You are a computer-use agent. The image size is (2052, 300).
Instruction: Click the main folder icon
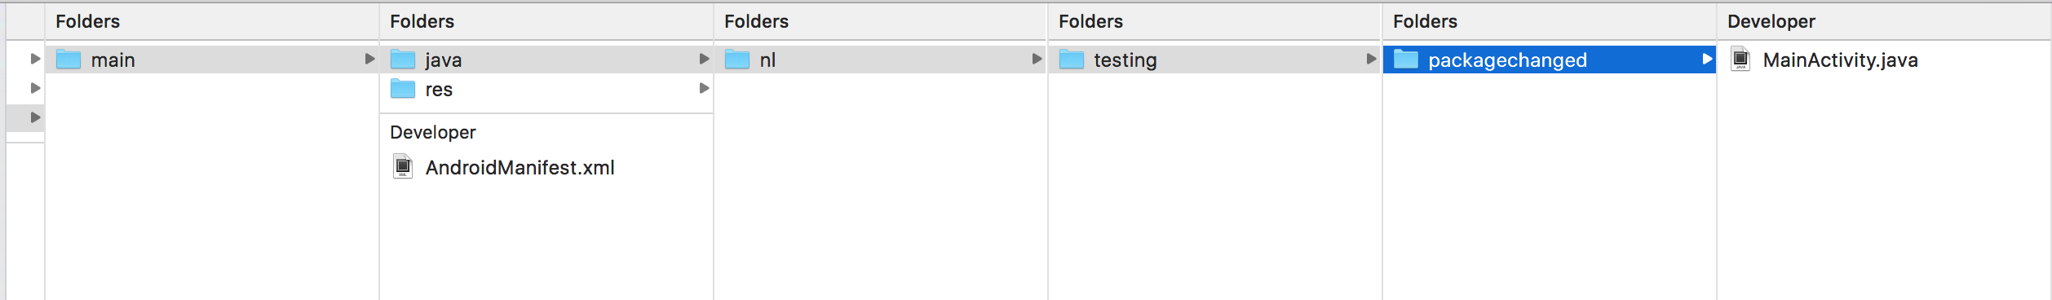click(69, 60)
